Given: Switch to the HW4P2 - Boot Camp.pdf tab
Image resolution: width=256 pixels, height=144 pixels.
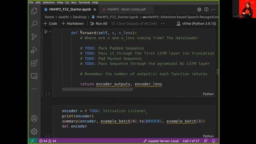Looking at the screenshot, I should (126, 10).
